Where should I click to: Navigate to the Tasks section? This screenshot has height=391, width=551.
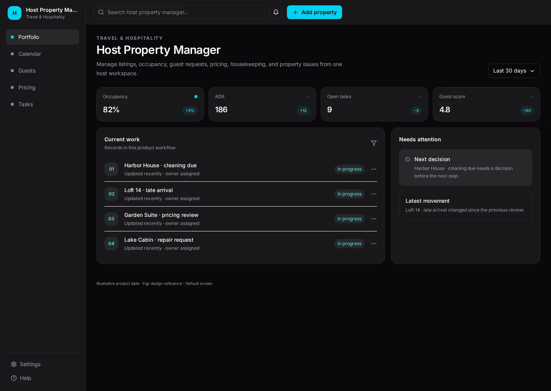point(42,104)
